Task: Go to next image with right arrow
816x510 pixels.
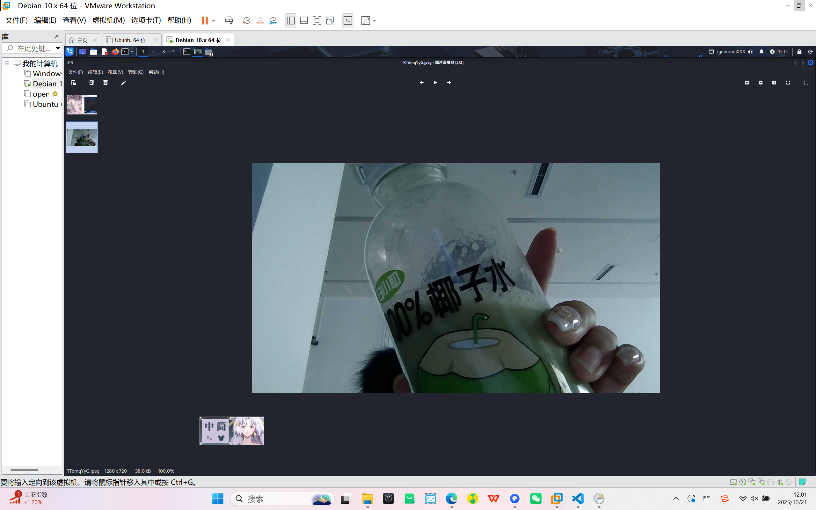Action: pos(449,83)
